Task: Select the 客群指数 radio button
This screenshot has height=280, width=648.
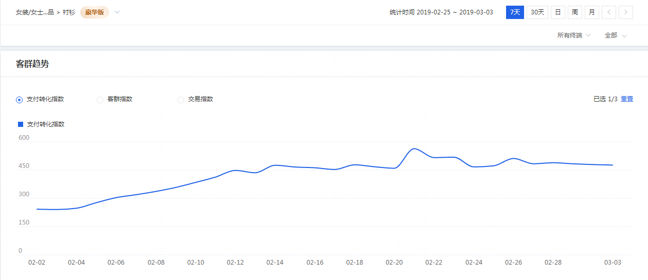Action: 100,100
